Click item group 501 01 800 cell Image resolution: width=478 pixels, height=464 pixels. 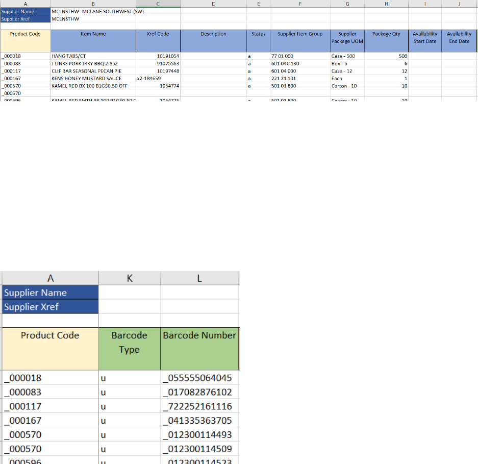point(300,86)
